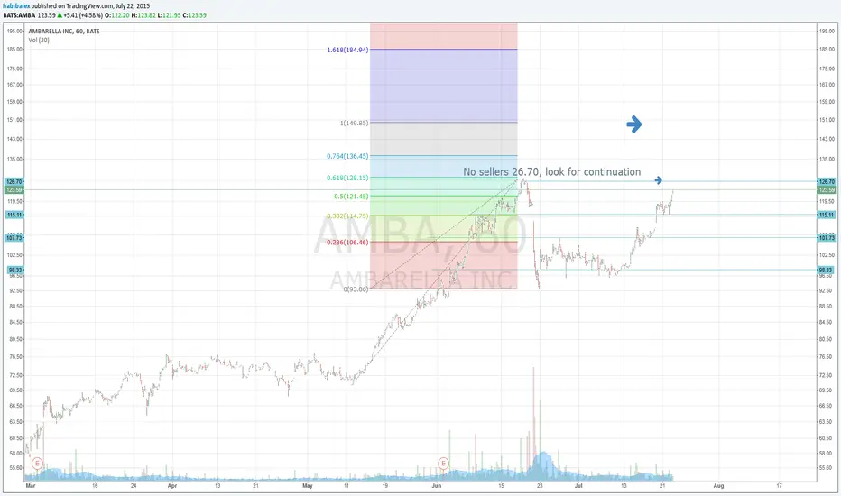Click the +5.41 (+4.58%) change value in header
This screenshot has height=496, width=841.
(x=83, y=15)
